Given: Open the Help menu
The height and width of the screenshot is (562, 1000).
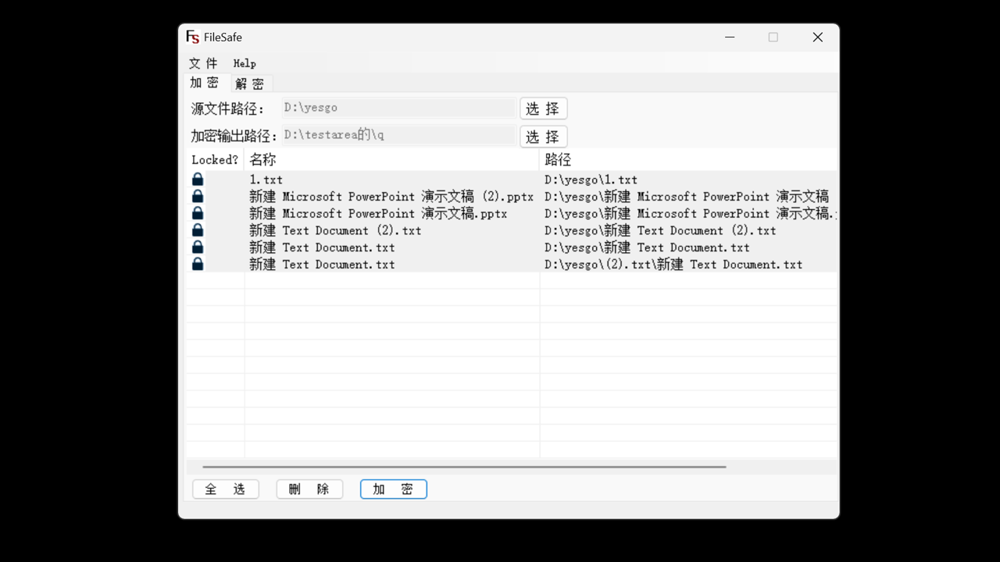Looking at the screenshot, I should (x=245, y=63).
